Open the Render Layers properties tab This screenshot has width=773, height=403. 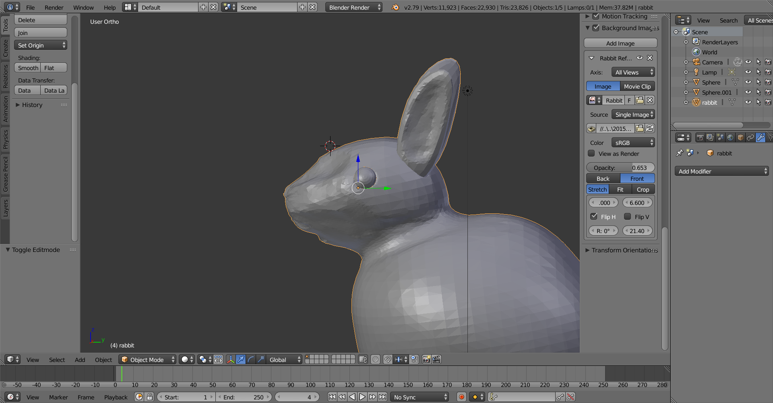[x=710, y=138]
